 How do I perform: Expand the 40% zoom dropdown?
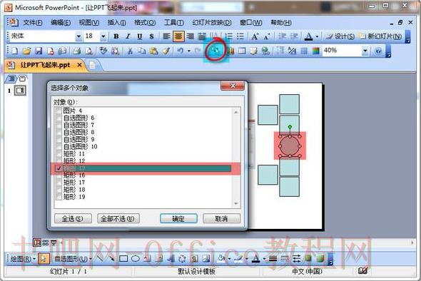click(365, 51)
